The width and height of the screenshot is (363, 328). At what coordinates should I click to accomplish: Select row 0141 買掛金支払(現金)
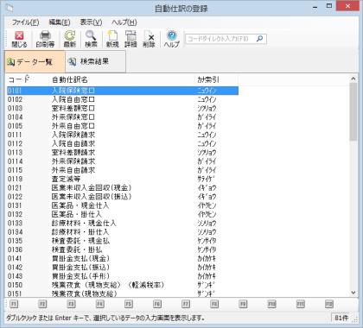pos(123,258)
